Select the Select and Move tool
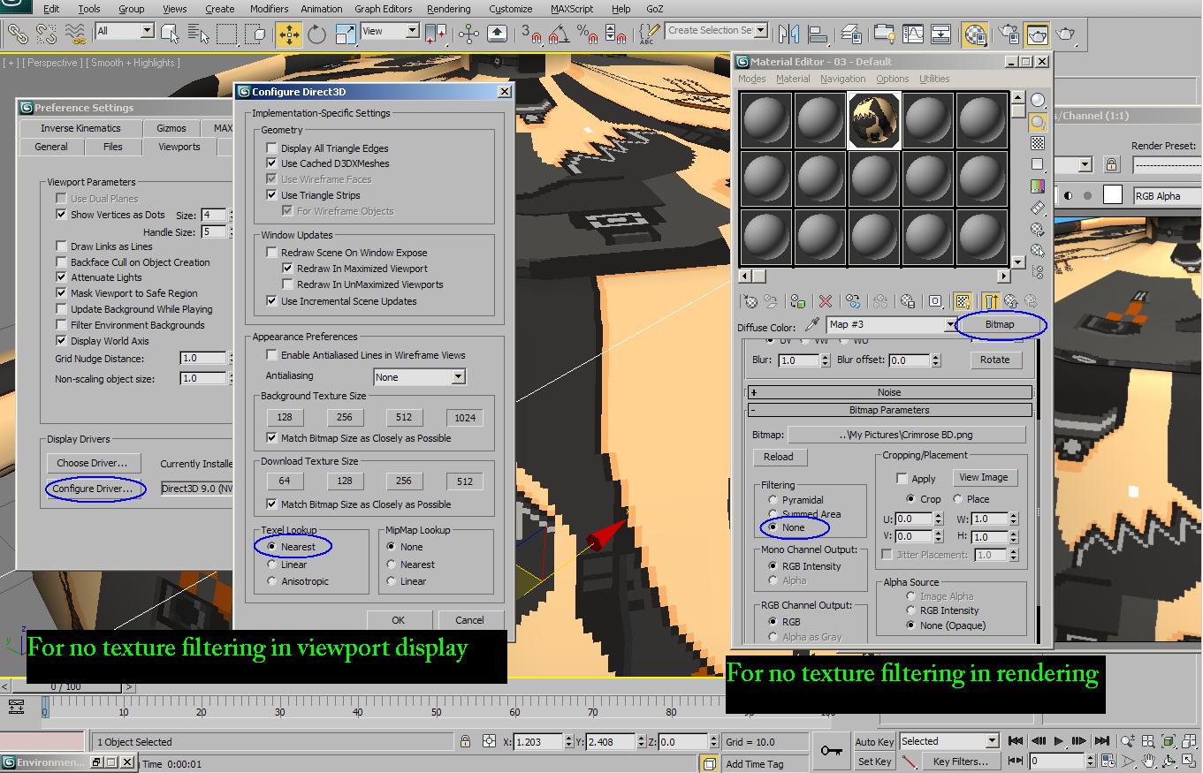Screen dimensions: 1203x773 pos(288,34)
